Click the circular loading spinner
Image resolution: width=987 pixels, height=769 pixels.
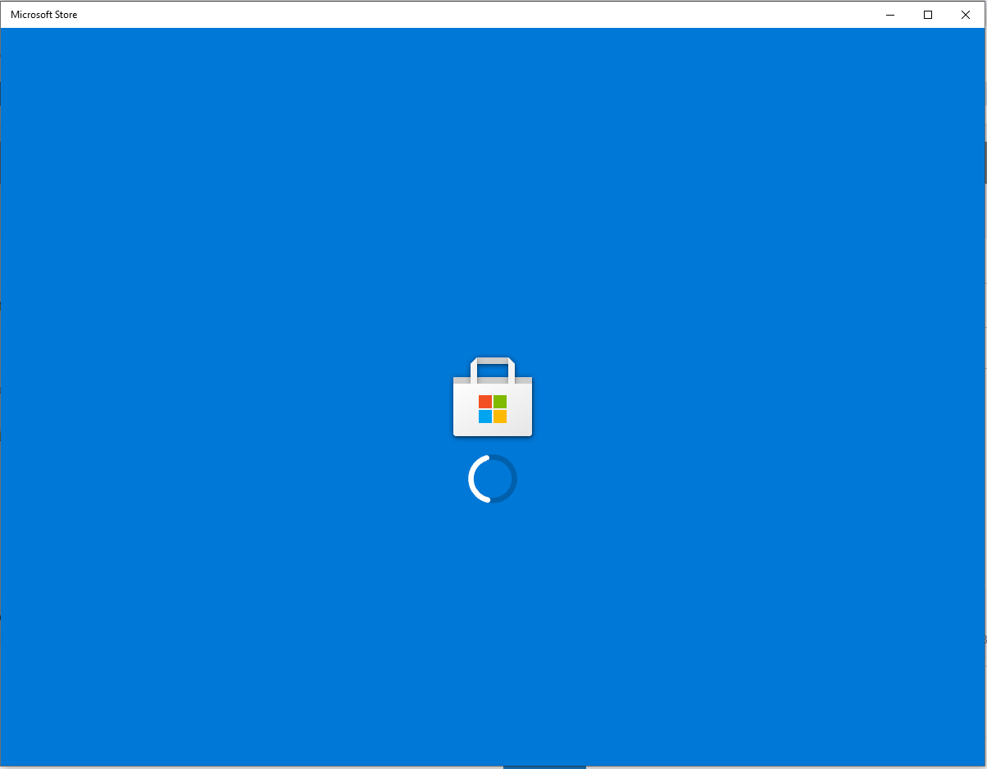pos(493,479)
